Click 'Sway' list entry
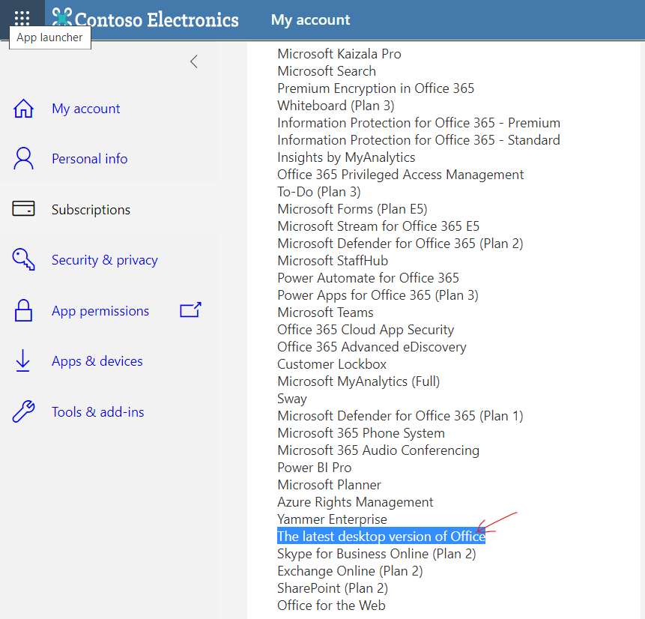Screen dimensions: 645x619 [x=292, y=399]
